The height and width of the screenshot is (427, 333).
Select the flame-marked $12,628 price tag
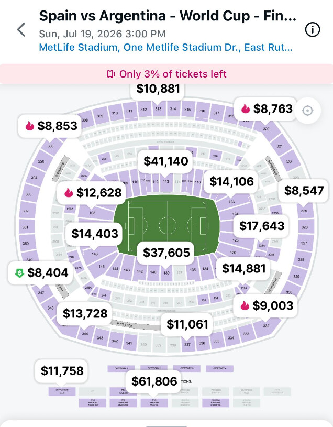click(x=92, y=193)
